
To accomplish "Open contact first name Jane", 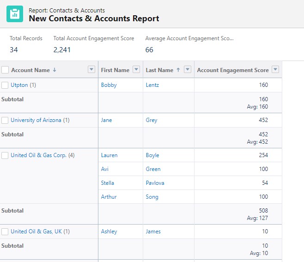I will pyautogui.click(x=106, y=120).
